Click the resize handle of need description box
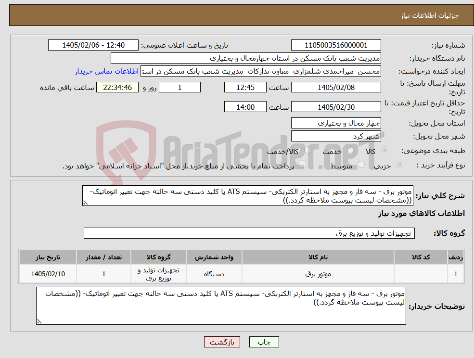Screen dimensions: 474x358 coord(86,203)
